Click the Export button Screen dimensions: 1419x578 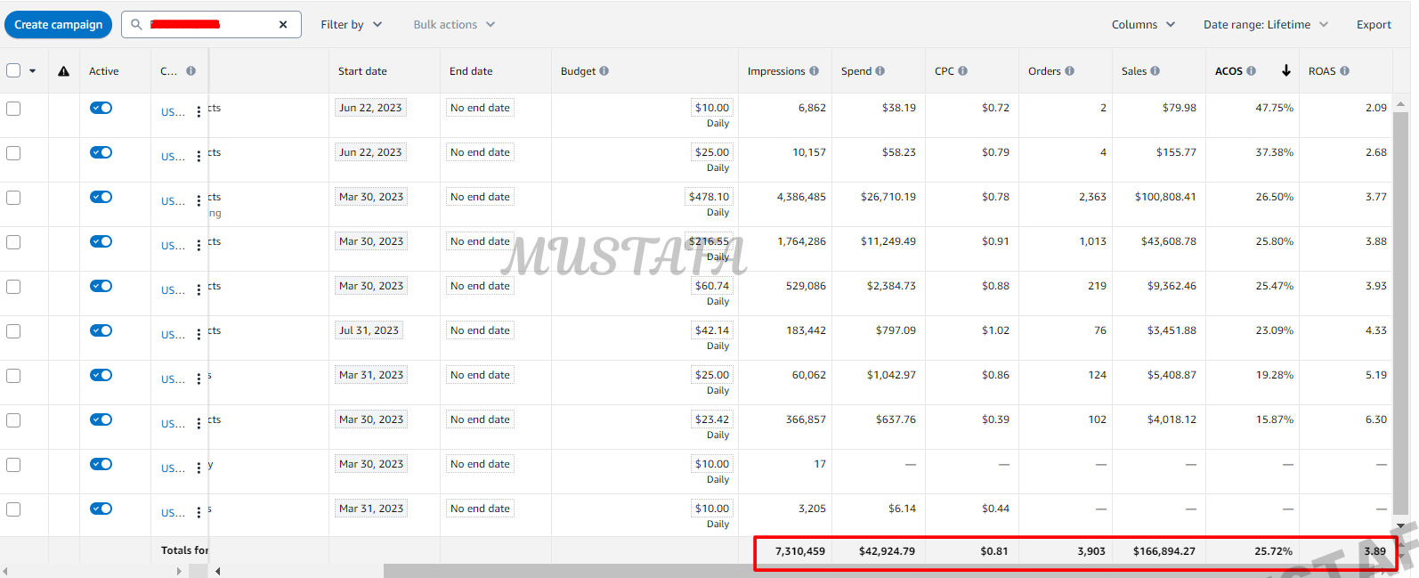(1374, 25)
